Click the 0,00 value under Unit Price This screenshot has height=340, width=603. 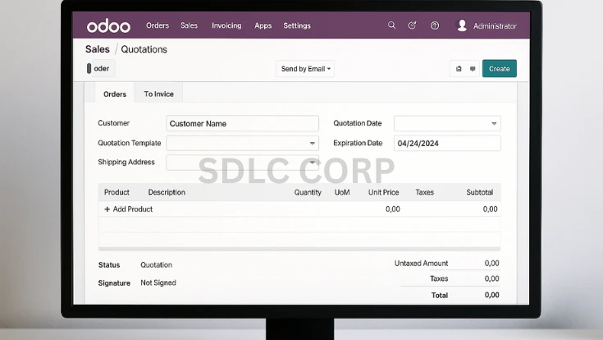[393, 209]
